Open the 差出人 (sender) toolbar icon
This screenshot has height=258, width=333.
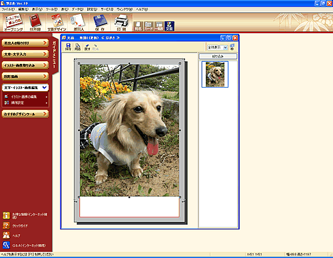click(x=79, y=23)
